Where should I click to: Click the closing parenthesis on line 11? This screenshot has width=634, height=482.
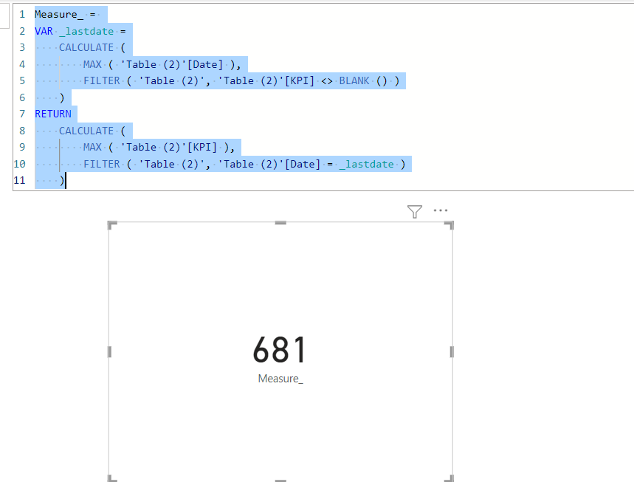click(62, 180)
